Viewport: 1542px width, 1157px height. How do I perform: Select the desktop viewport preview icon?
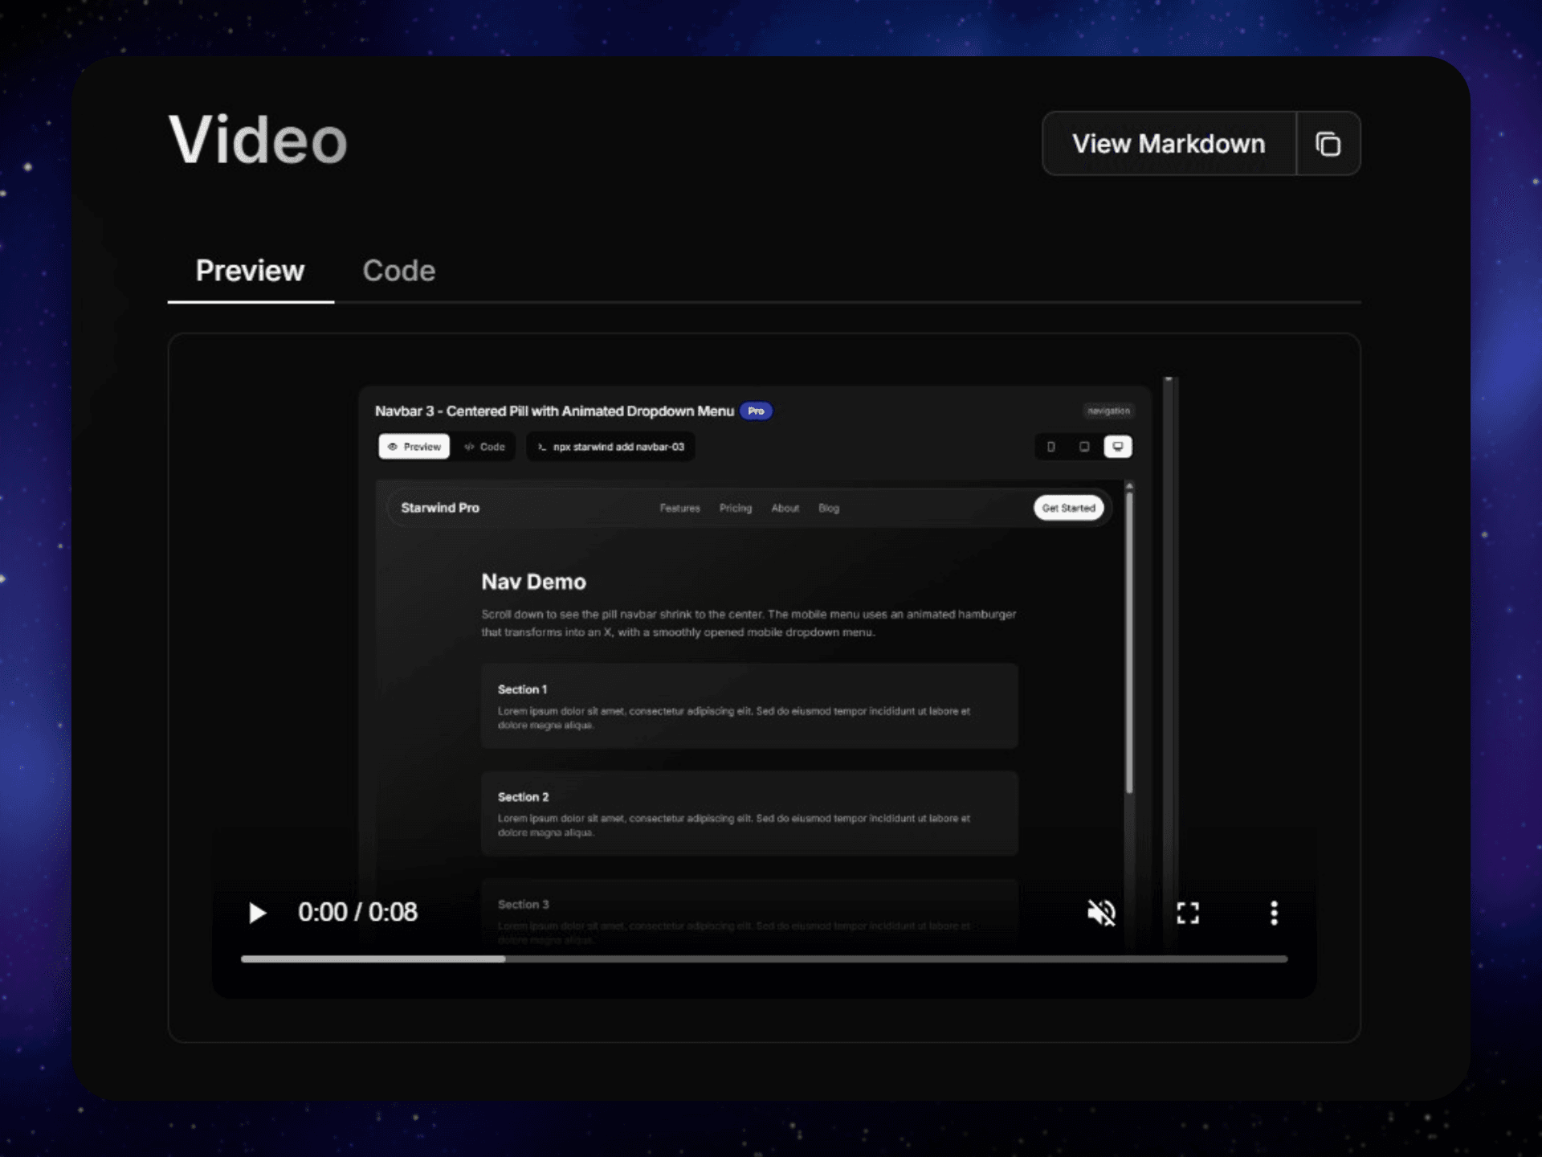click(1118, 447)
